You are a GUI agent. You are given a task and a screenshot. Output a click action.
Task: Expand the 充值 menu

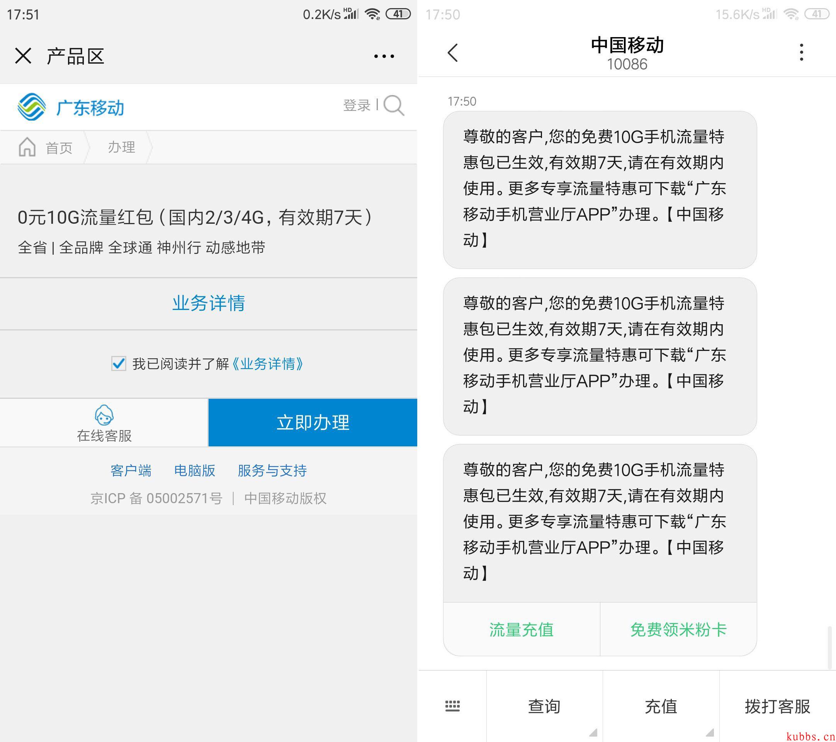(x=661, y=706)
